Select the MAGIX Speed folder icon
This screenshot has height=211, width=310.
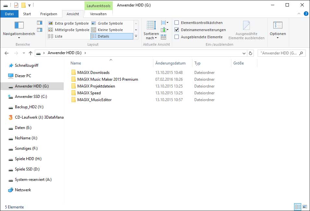pyautogui.click(x=73, y=93)
